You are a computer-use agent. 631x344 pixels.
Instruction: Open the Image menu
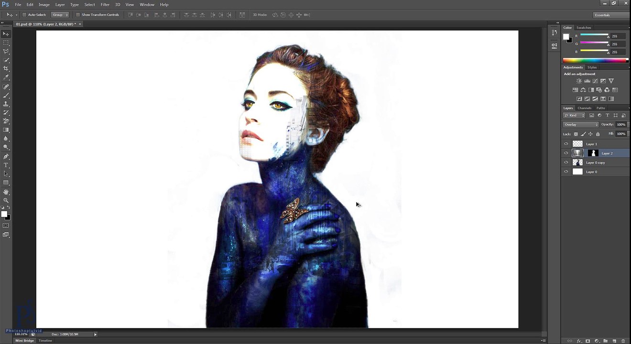pos(44,4)
